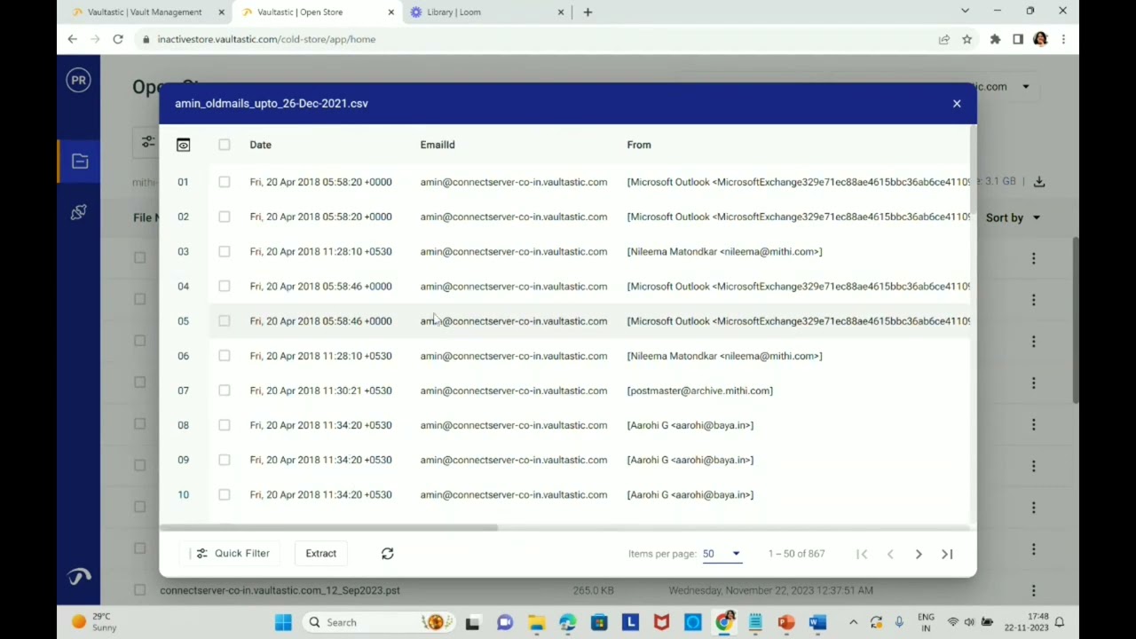1136x639 pixels.
Task: Switch to Vaultastic Vault Management tab
Action: 145,12
